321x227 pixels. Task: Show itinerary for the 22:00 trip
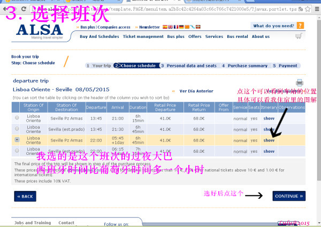tap(269, 140)
